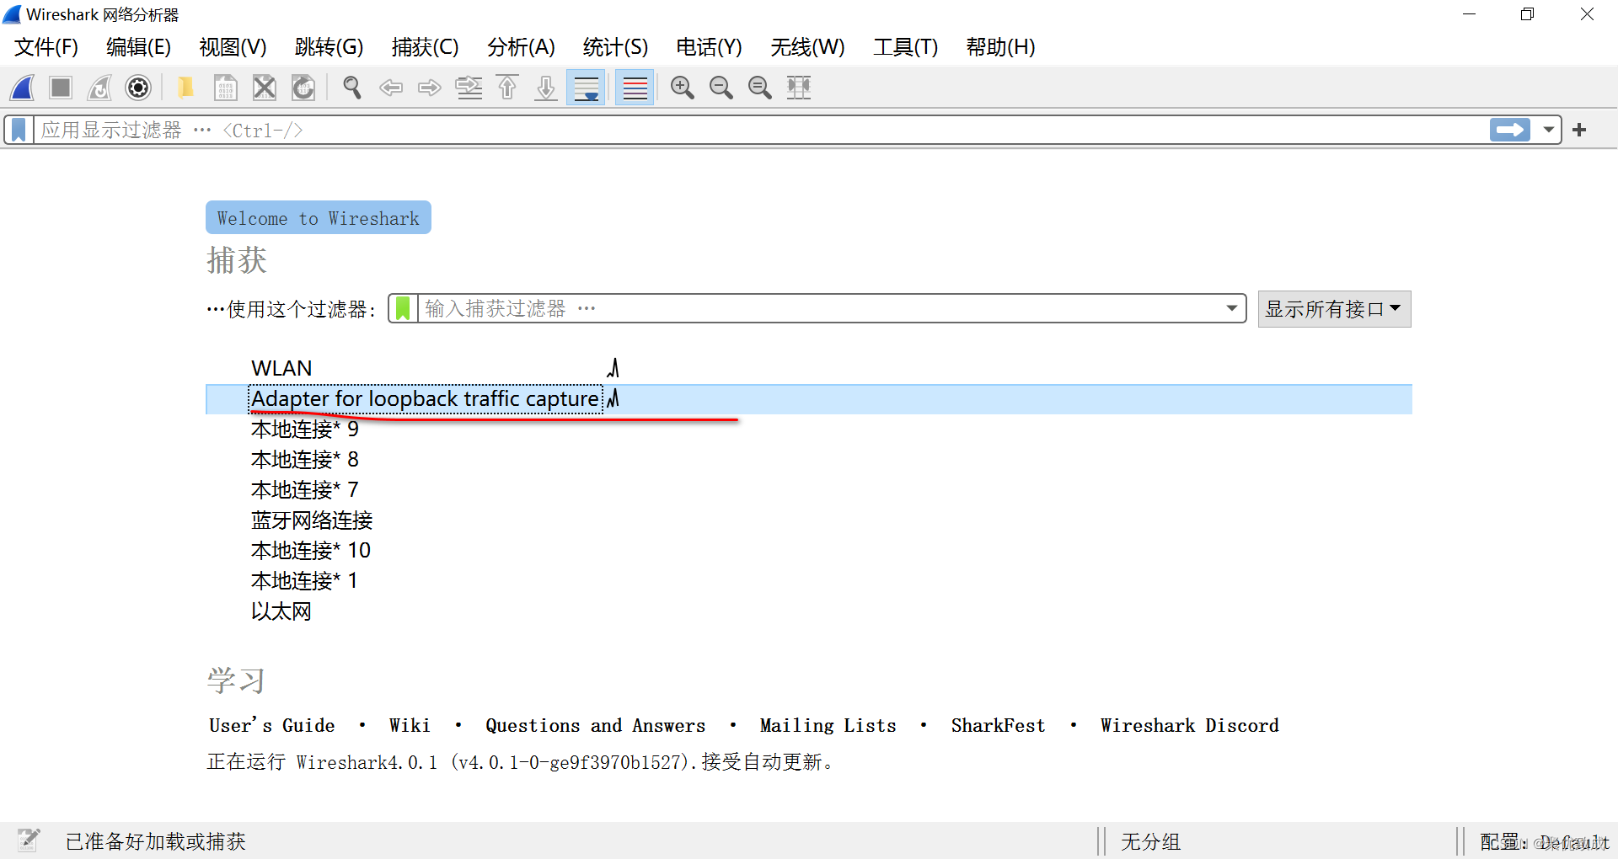The image size is (1618, 859).
Task: Click the reload capture file icon
Action: click(303, 88)
